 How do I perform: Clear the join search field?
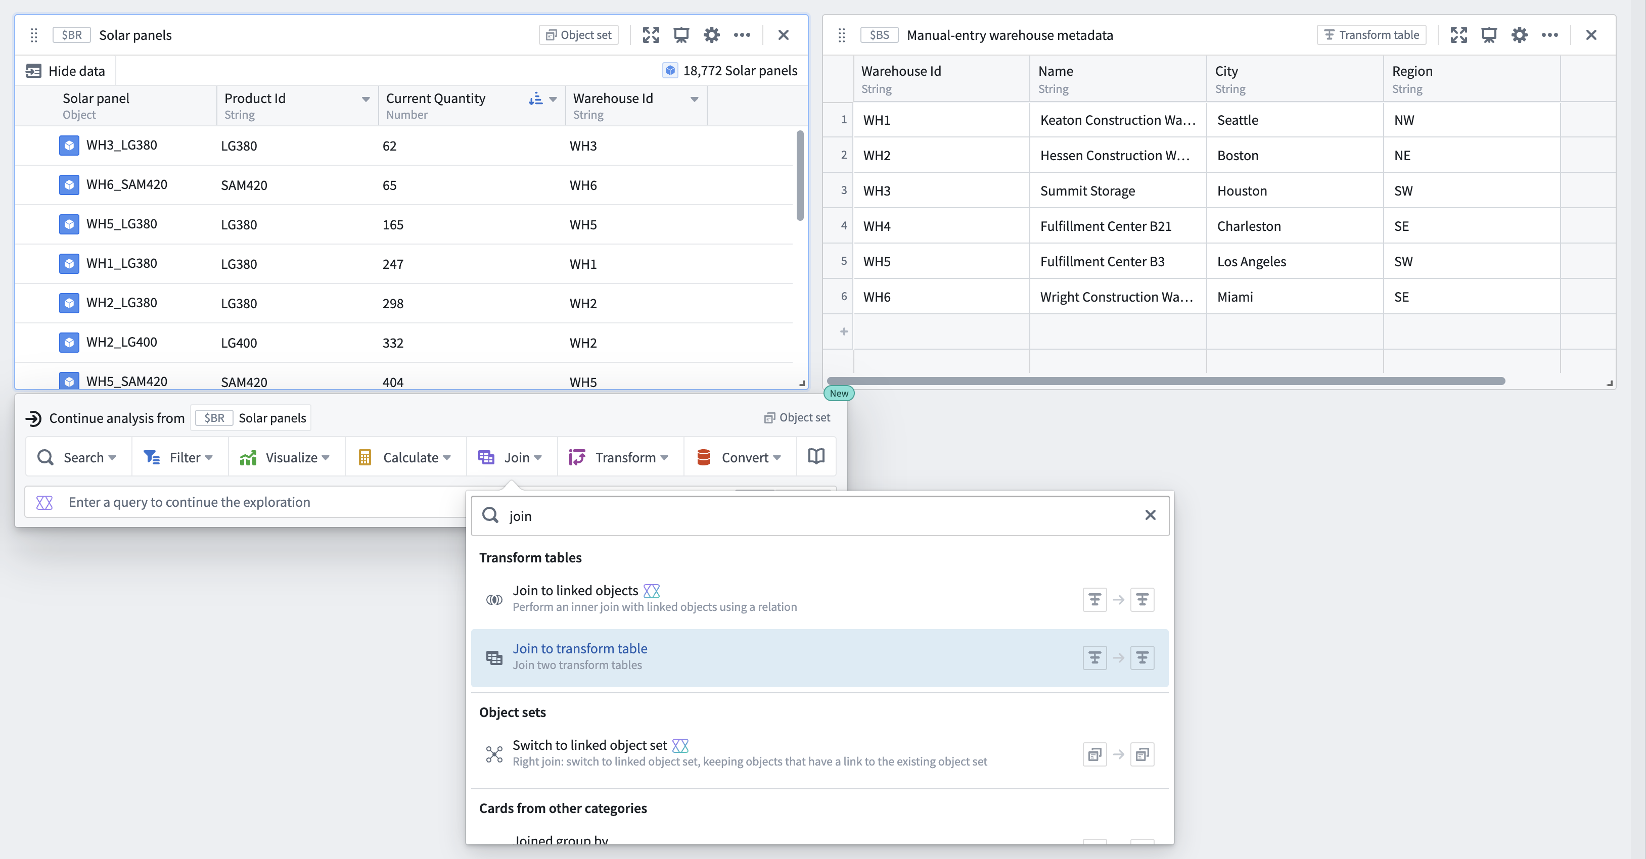tap(1150, 515)
